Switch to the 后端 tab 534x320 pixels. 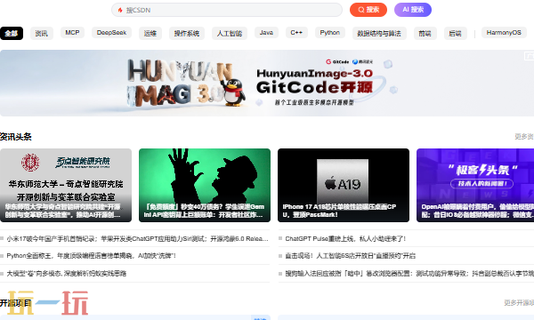point(456,33)
